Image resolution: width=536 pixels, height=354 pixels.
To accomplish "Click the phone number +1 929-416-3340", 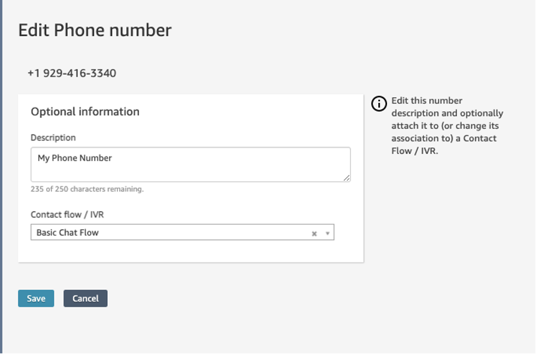I will [72, 73].
